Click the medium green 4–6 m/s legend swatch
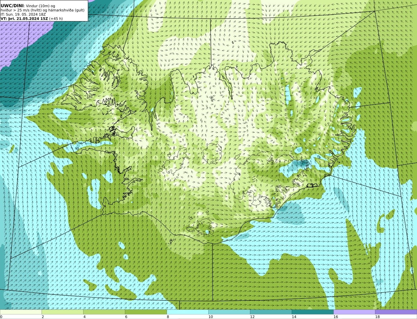The image size is (417, 319). click(x=104, y=312)
